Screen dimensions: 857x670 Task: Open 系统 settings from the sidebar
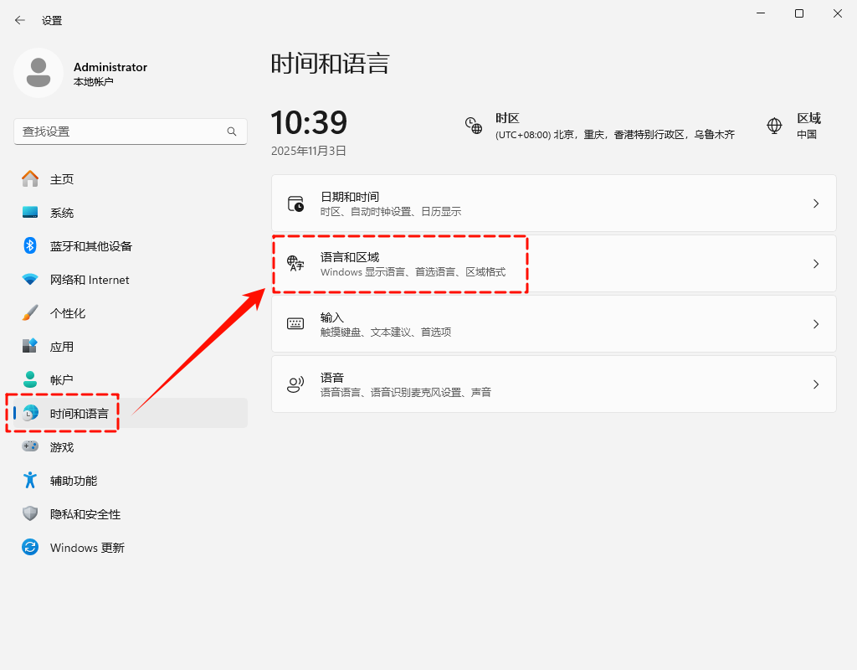[x=63, y=212]
